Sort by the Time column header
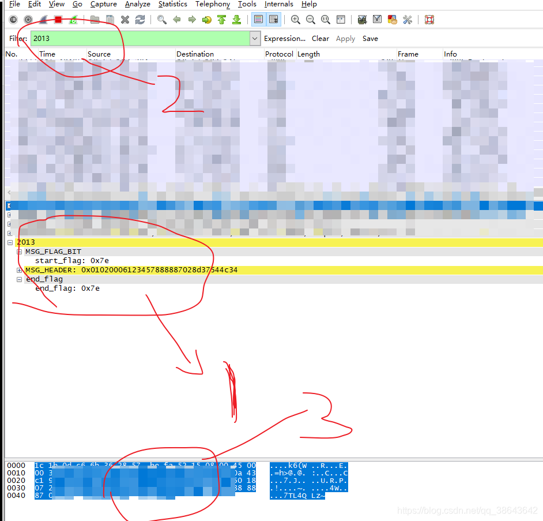The height and width of the screenshot is (521, 543). click(62, 54)
